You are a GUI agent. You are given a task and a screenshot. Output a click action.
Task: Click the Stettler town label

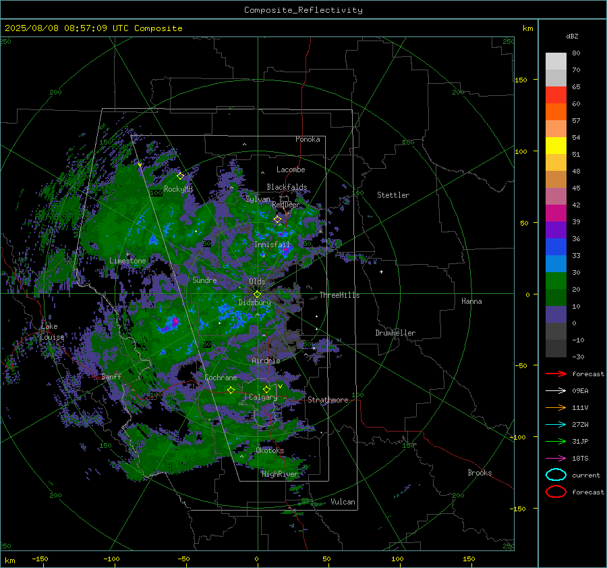(x=393, y=195)
